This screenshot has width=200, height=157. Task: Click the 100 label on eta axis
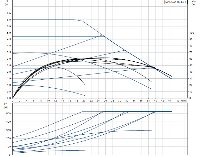click(191, 33)
